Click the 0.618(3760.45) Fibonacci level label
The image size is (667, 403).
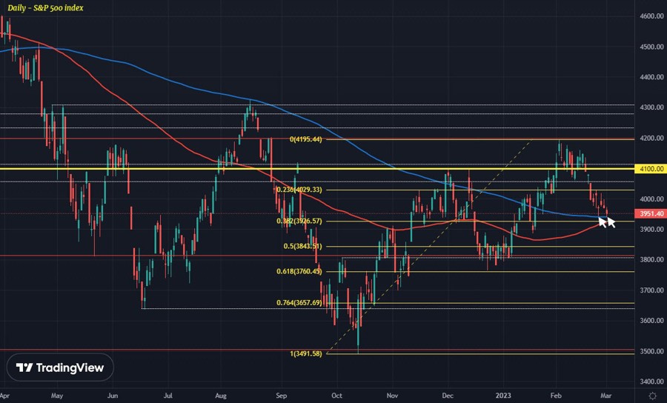(299, 271)
